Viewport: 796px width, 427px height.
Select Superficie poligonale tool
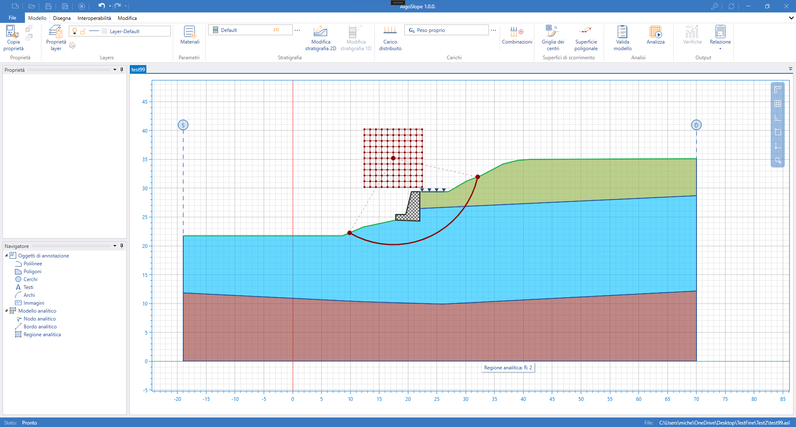[586, 38]
